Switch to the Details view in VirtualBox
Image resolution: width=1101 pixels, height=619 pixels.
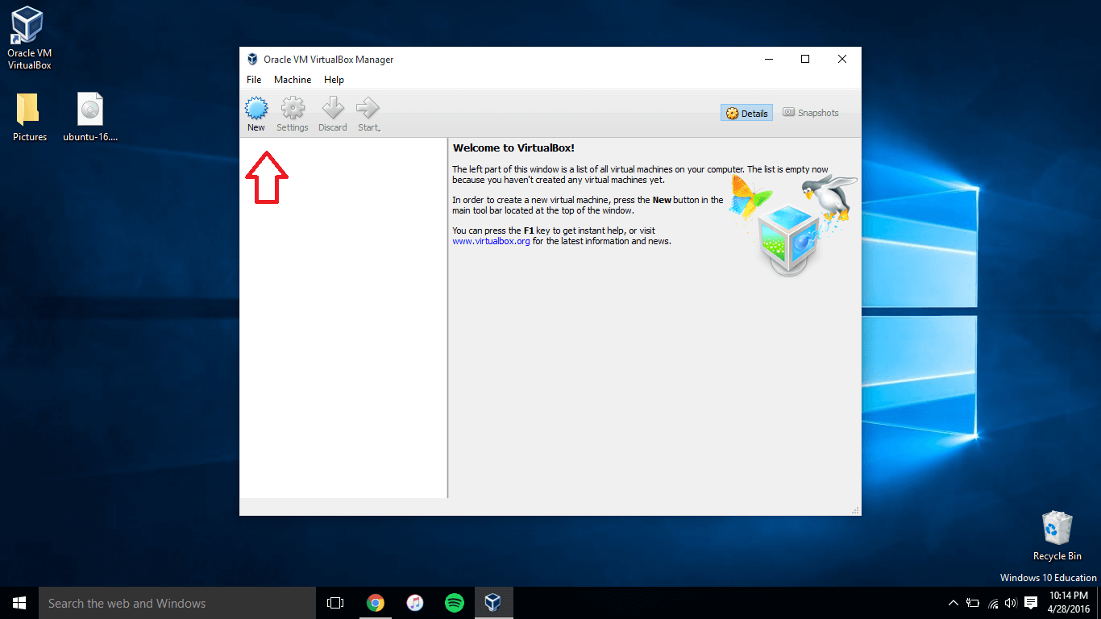[x=746, y=112]
